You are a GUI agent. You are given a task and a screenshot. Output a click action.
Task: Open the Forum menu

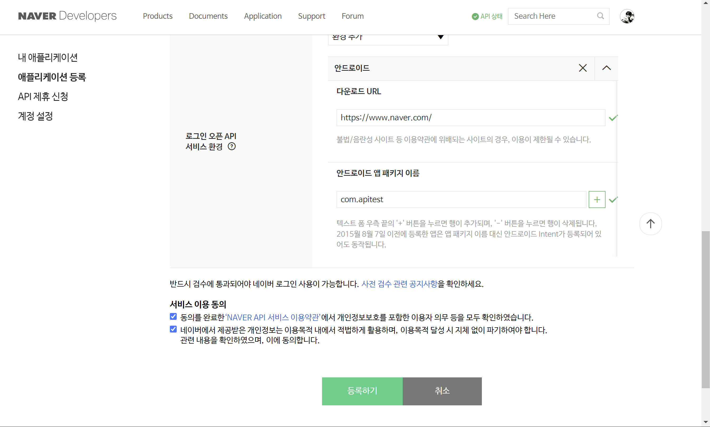(x=353, y=16)
